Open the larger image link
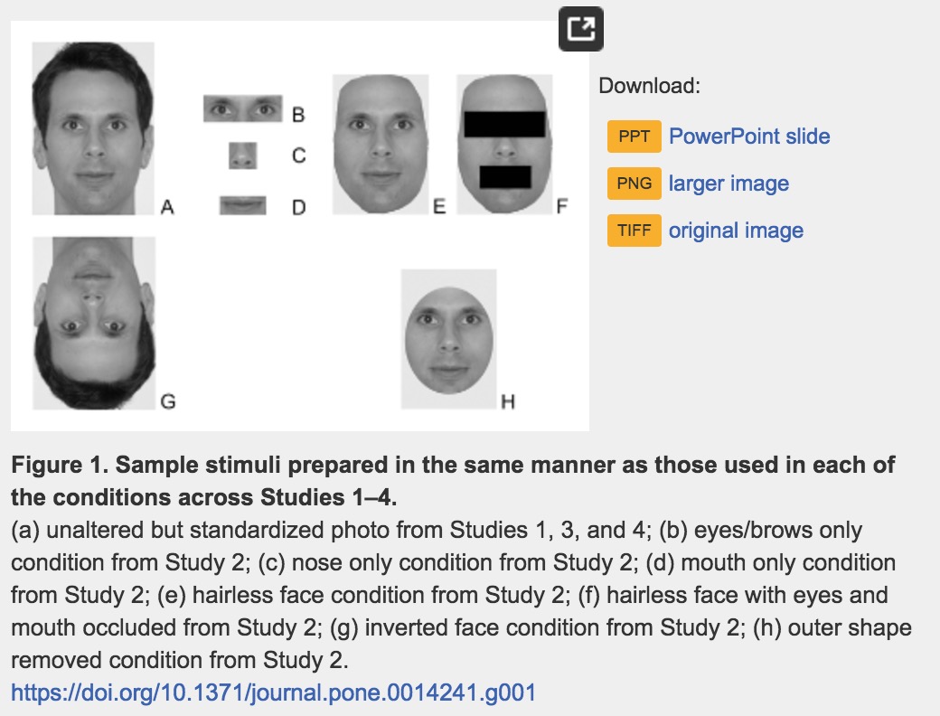The height and width of the screenshot is (716, 940). [728, 184]
